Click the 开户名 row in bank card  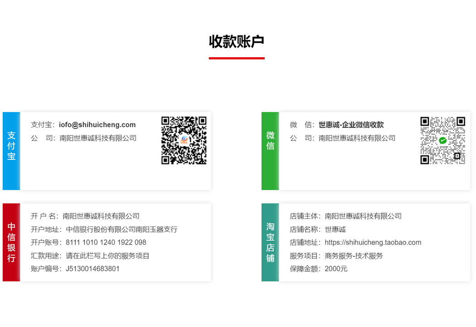pos(85,216)
